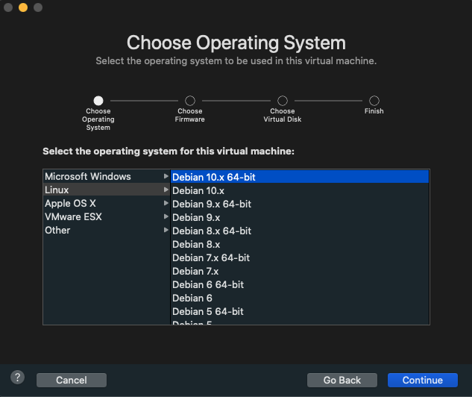The image size is (472, 397).
Task: Select the Debian 7.x entry
Action: pos(195,271)
